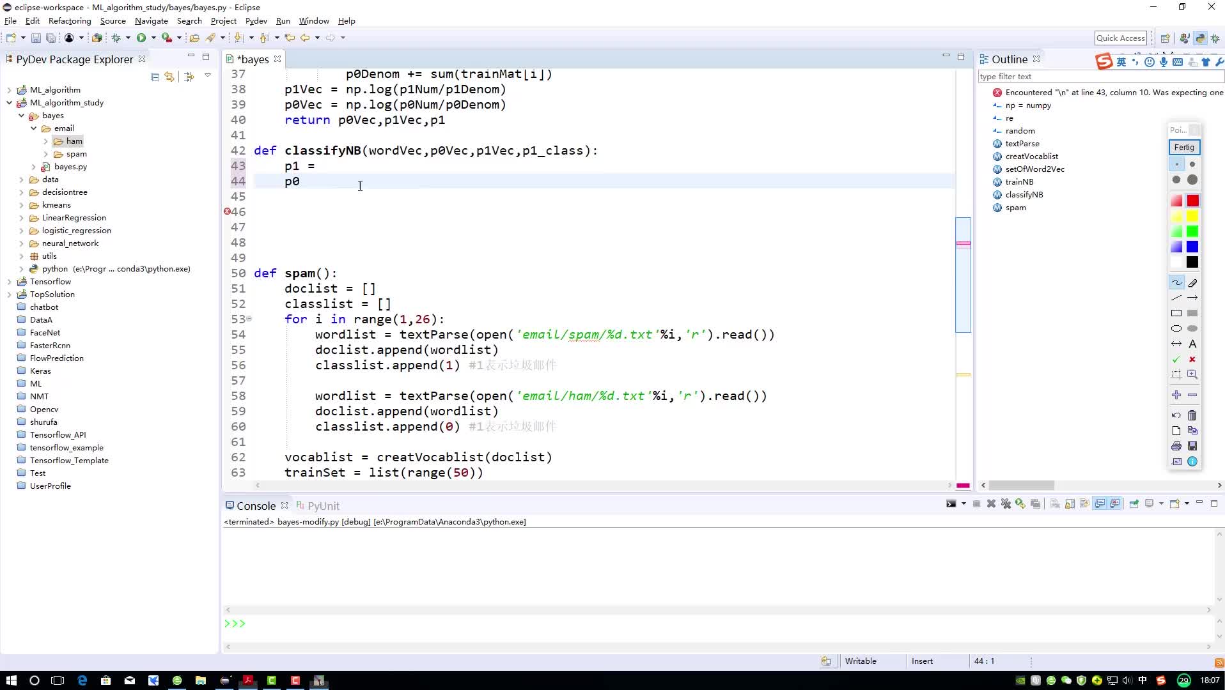Run the program with the green play icon
This screenshot has width=1225, height=690.
point(141,38)
